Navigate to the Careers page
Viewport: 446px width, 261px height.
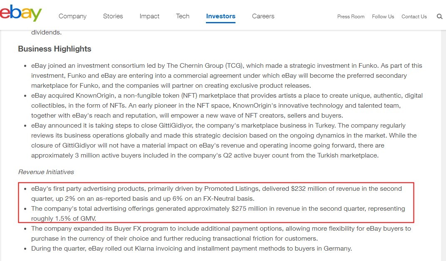[263, 16]
